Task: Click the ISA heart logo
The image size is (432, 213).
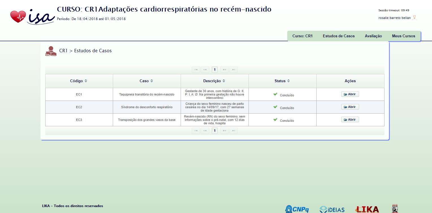Action: pos(32,17)
